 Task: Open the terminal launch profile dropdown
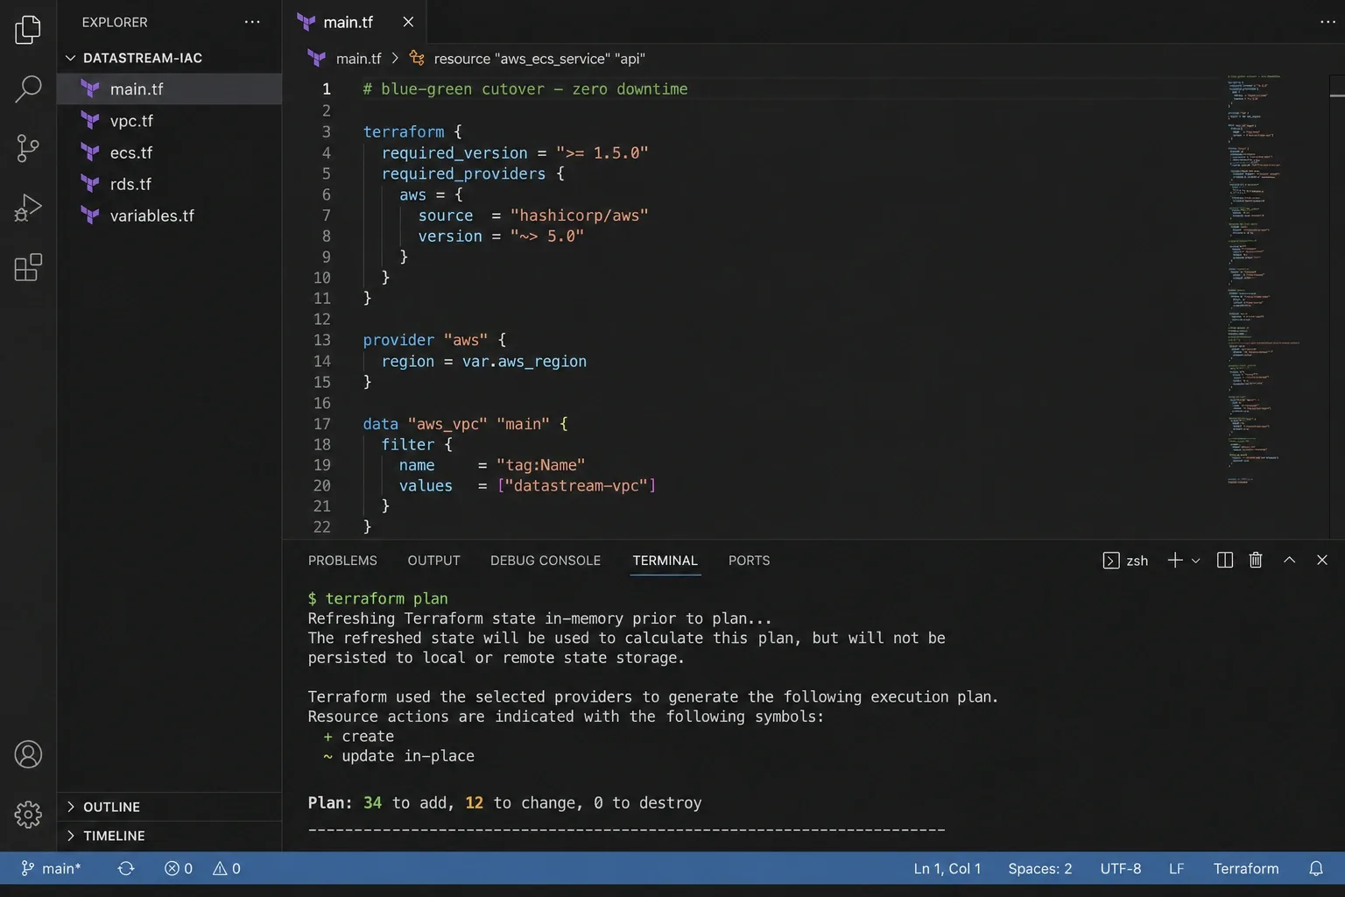[x=1195, y=561]
